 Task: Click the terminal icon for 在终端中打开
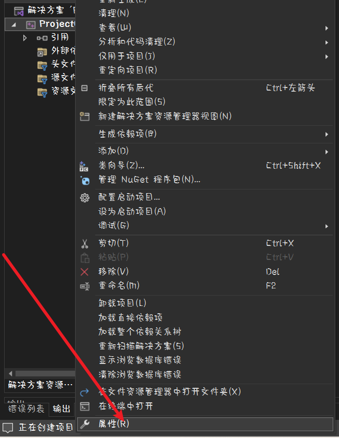pyautogui.click(x=84, y=406)
